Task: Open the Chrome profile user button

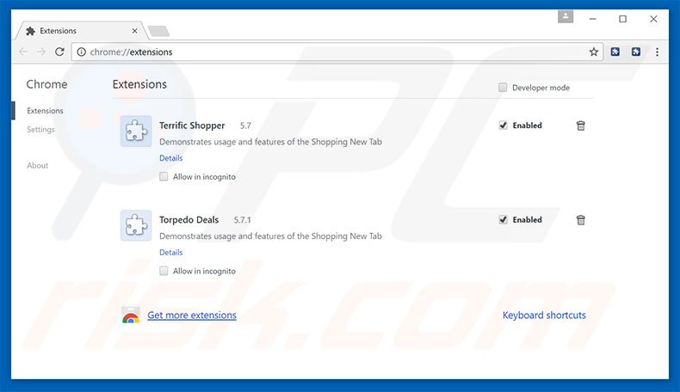Action: point(566,16)
